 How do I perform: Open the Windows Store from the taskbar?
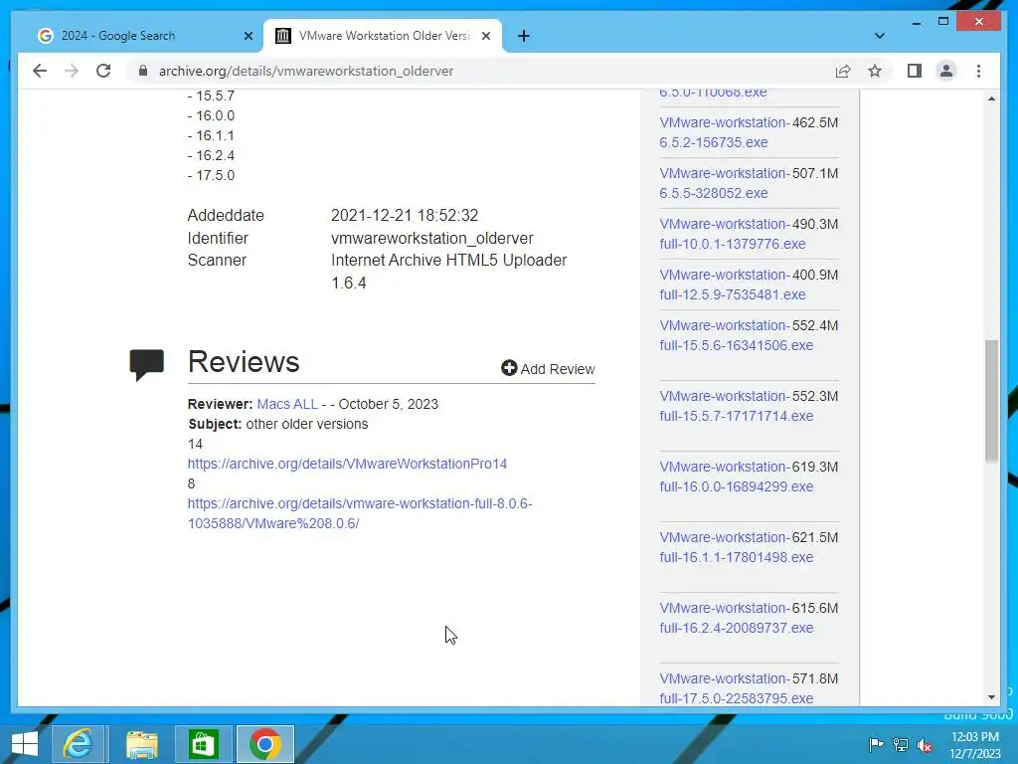tap(203, 744)
